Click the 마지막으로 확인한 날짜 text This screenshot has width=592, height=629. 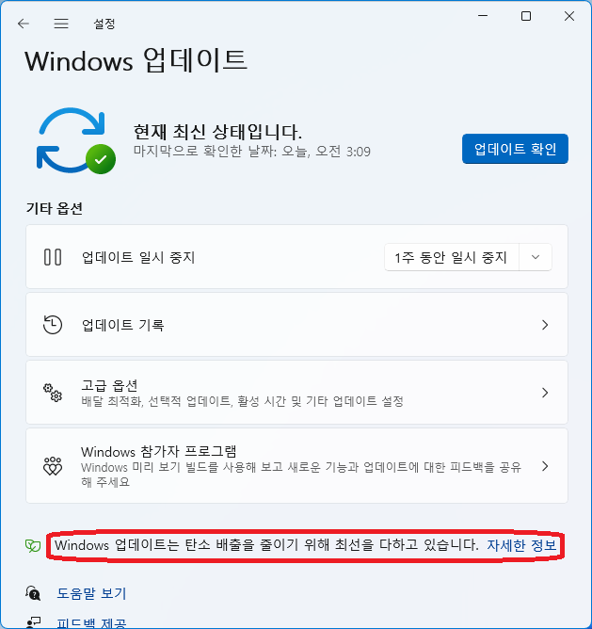coord(252,152)
